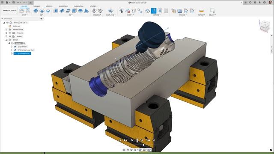Toggle the Browser panel pin dot
The height and width of the screenshot is (154, 274).
point(41,19)
